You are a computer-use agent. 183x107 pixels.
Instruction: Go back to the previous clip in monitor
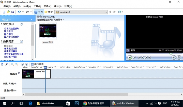[139, 57]
